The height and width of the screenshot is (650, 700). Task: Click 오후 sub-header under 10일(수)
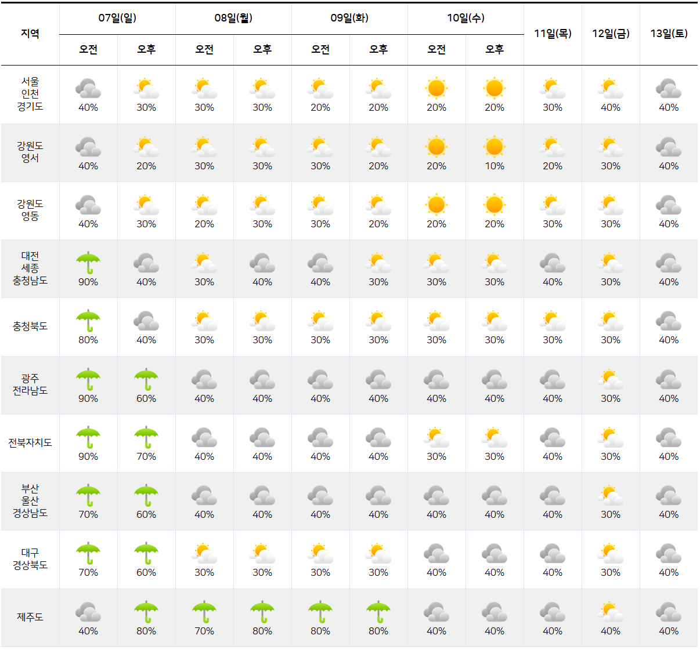click(495, 50)
